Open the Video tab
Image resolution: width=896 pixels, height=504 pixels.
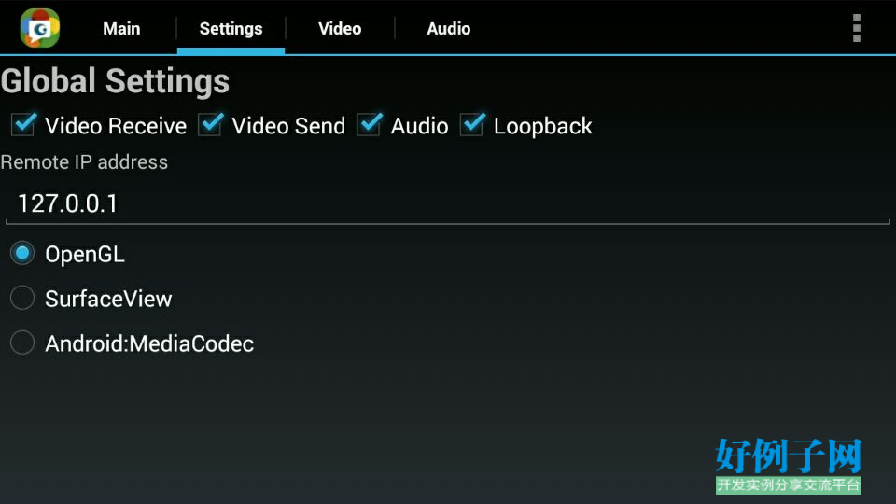[340, 29]
